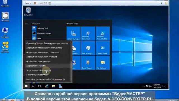Launch the Windows PowerShell ISE tile
The height and width of the screenshot is (101, 179).
tap(103, 34)
